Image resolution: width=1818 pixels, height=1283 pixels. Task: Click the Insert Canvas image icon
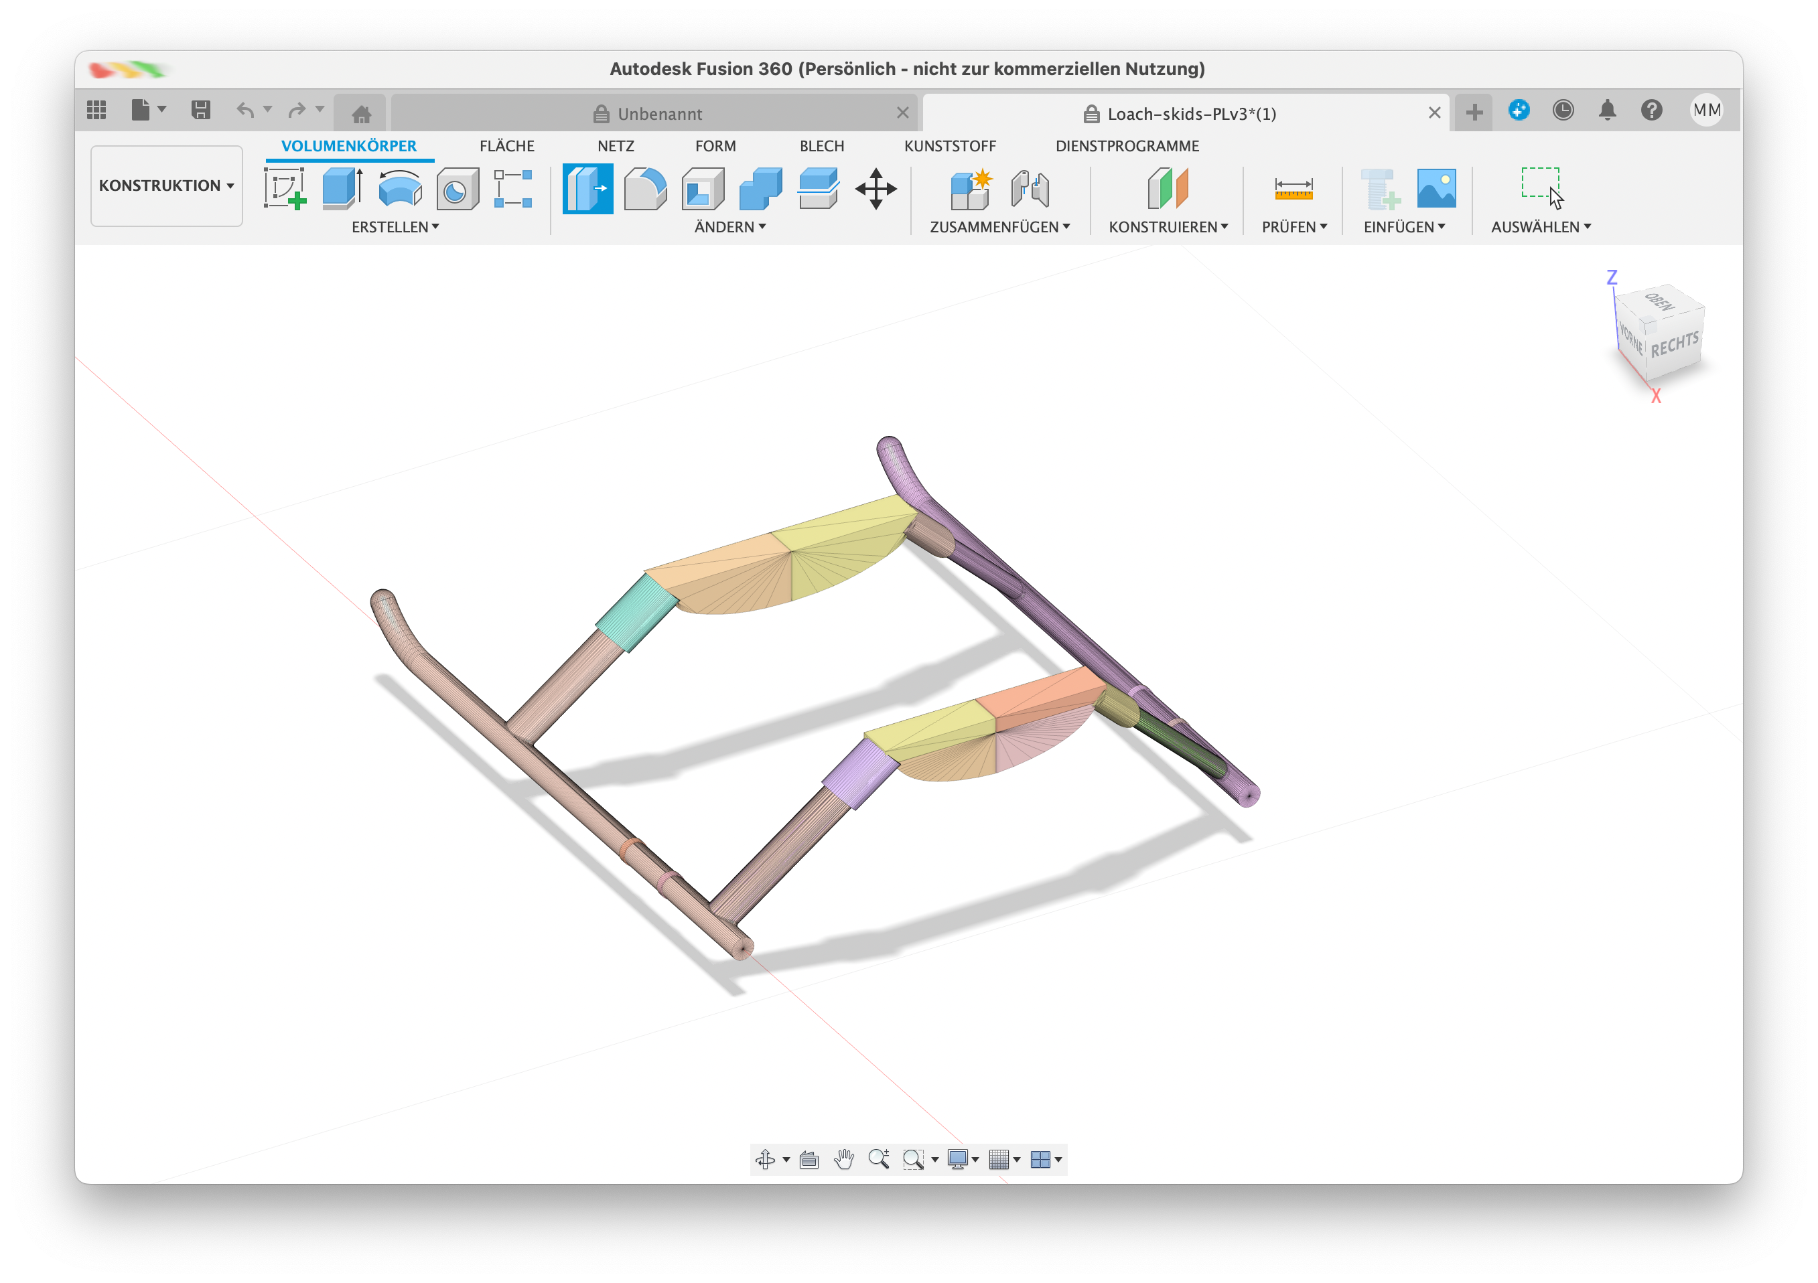click(1436, 188)
